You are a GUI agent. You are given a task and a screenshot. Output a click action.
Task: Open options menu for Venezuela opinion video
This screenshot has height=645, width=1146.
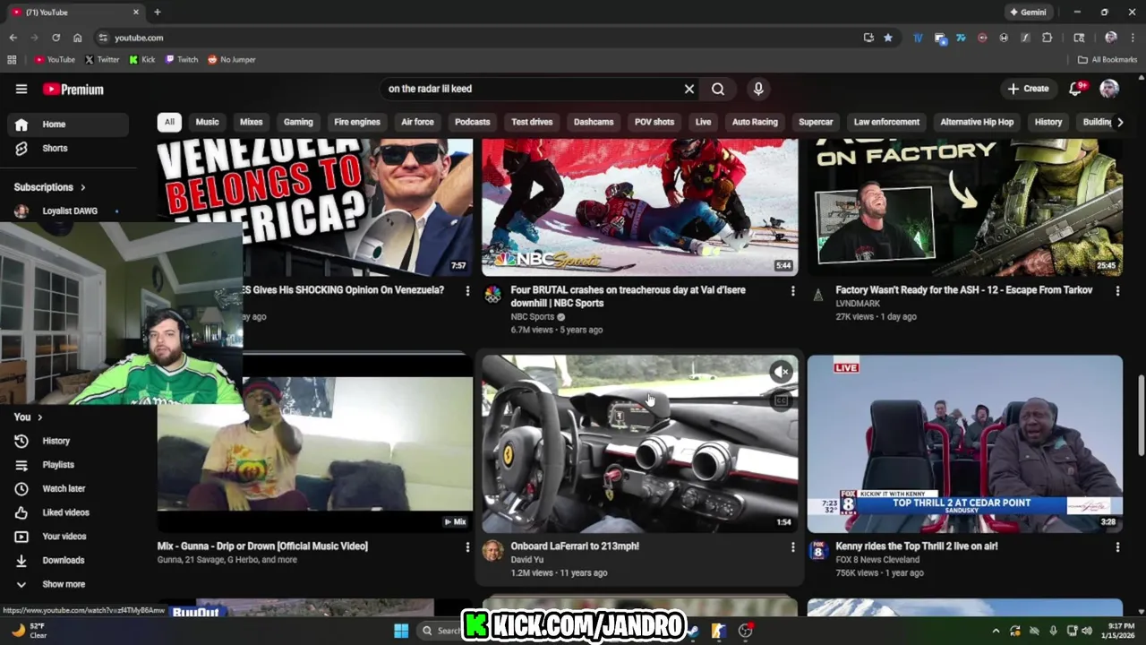[x=467, y=291]
